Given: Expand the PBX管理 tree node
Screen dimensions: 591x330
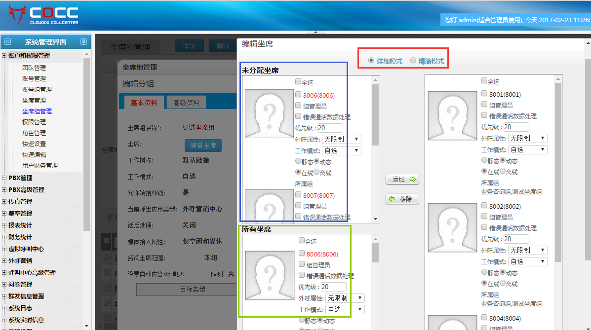Looking at the screenshot, I should tap(4, 178).
